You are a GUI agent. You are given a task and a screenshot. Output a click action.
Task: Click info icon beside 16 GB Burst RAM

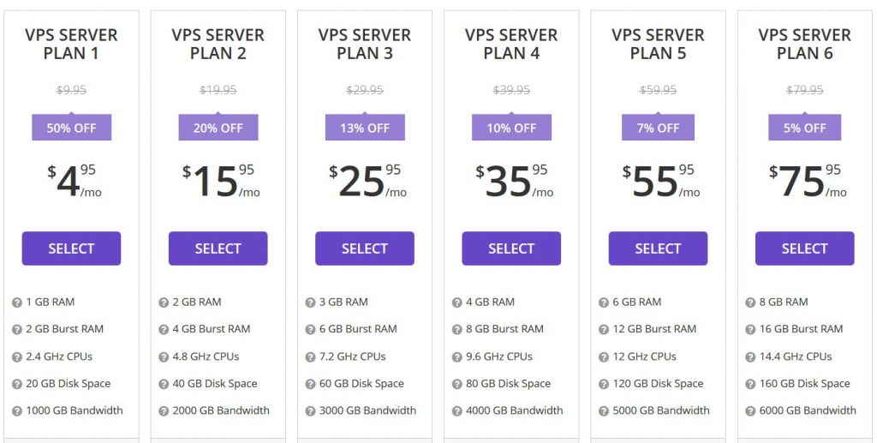coord(750,329)
